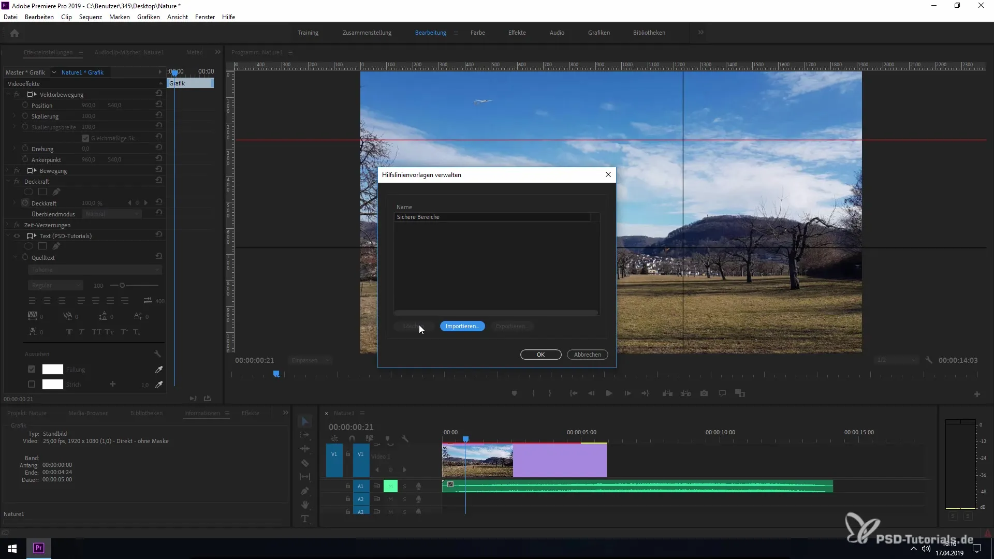
Task: Click the Fill color eyedropper
Action: coord(159,370)
